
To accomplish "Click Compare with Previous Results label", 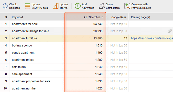I will [x=141, y=6].
